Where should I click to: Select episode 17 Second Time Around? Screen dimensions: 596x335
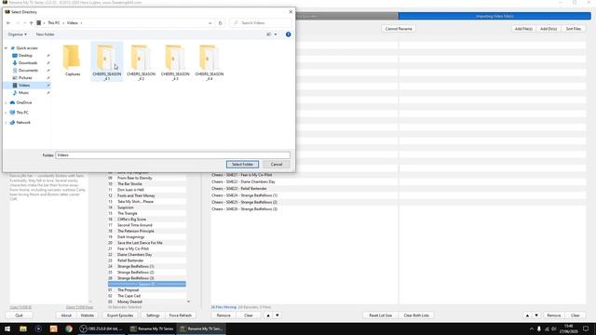147,225
